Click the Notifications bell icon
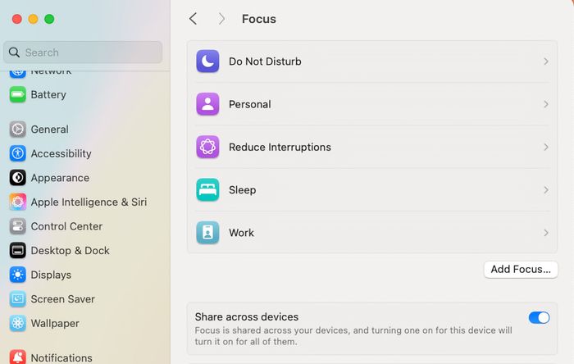Screen dimensions: 574x364 coord(17,357)
